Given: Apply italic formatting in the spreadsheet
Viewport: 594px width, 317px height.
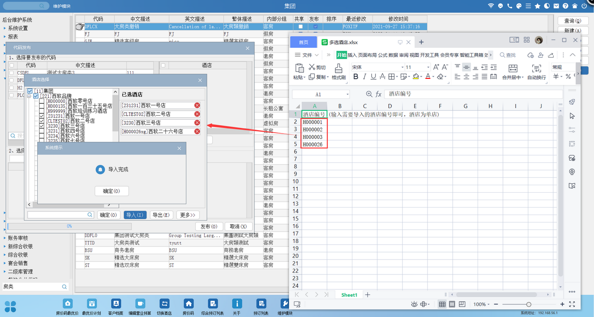Looking at the screenshot, I should click(x=365, y=77).
